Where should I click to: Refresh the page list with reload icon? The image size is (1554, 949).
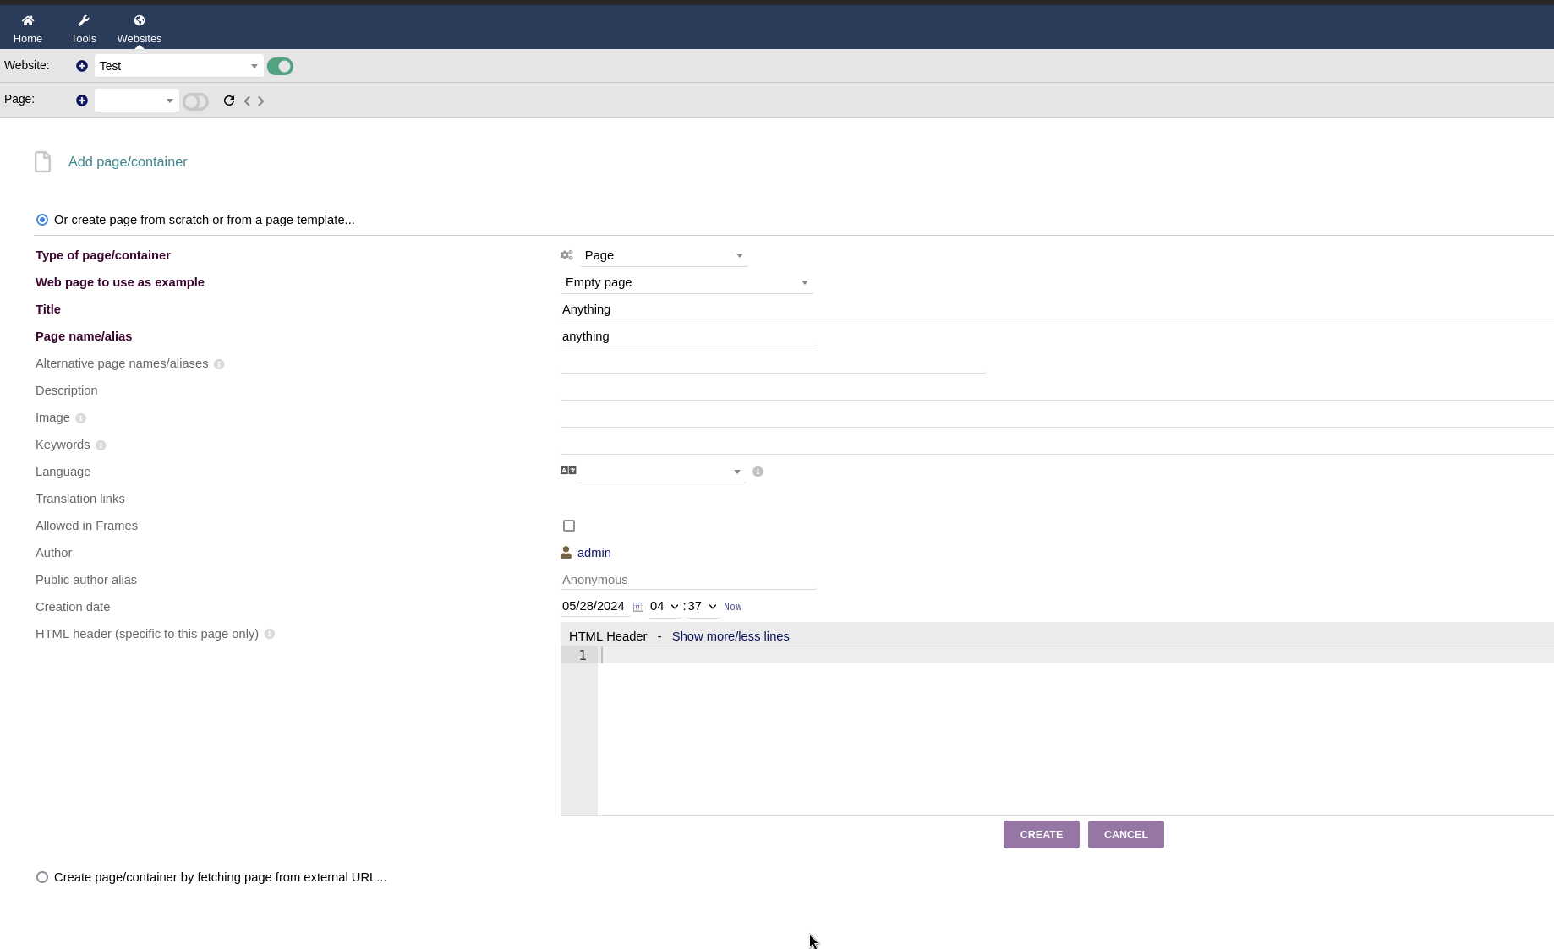229,101
